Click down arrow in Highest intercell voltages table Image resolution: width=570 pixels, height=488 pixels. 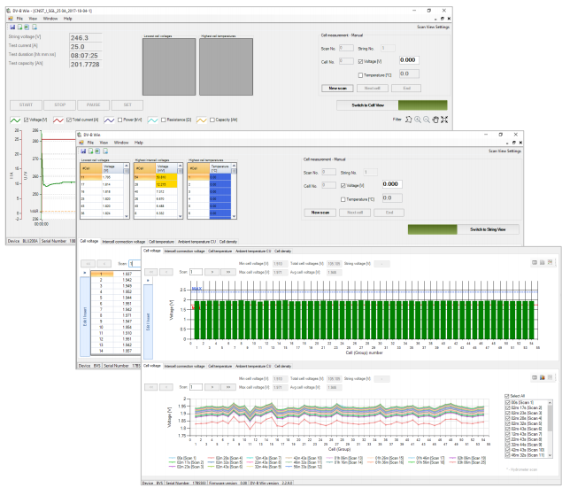(180, 216)
